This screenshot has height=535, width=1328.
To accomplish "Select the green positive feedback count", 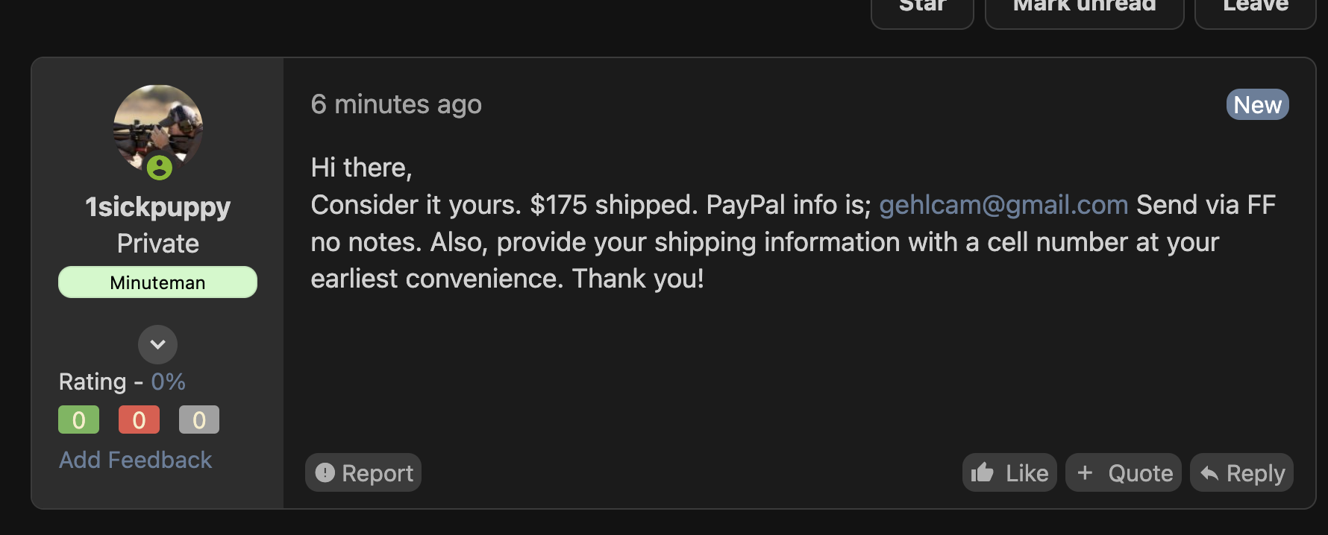I will pyautogui.click(x=78, y=420).
